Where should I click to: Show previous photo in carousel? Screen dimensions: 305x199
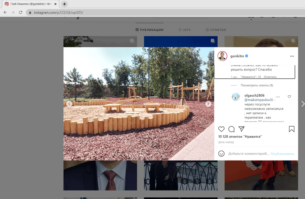[x=69, y=104]
